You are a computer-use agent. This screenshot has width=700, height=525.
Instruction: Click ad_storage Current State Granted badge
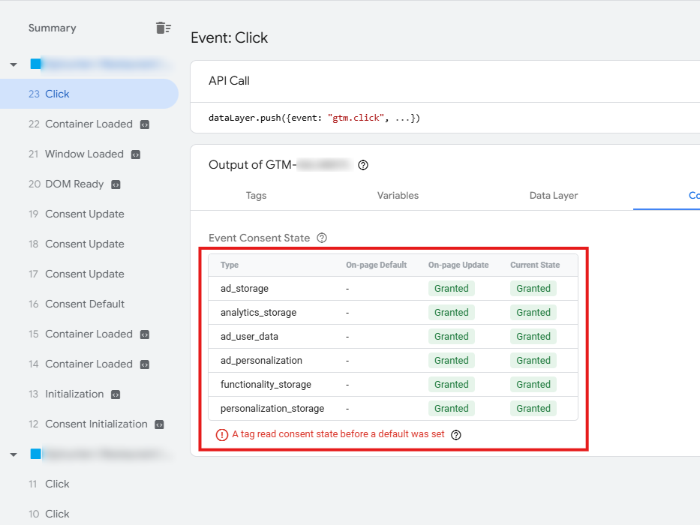pyautogui.click(x=533, y=289)
